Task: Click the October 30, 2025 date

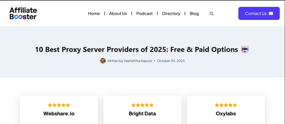Action: pos(171,61)
